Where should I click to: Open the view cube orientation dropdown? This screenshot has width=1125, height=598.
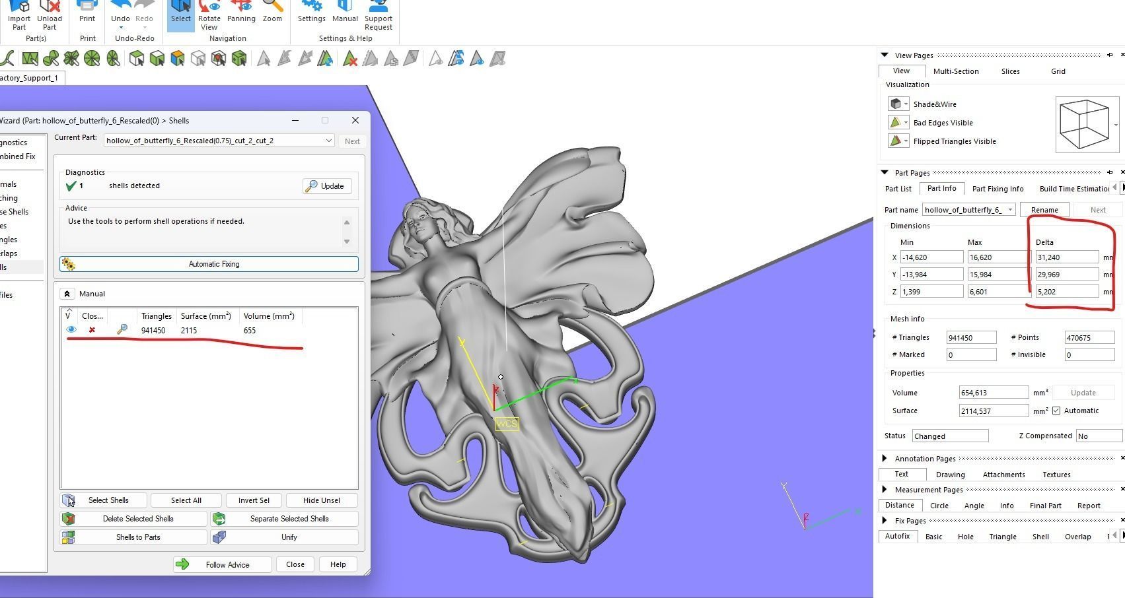coord(1116,125)
